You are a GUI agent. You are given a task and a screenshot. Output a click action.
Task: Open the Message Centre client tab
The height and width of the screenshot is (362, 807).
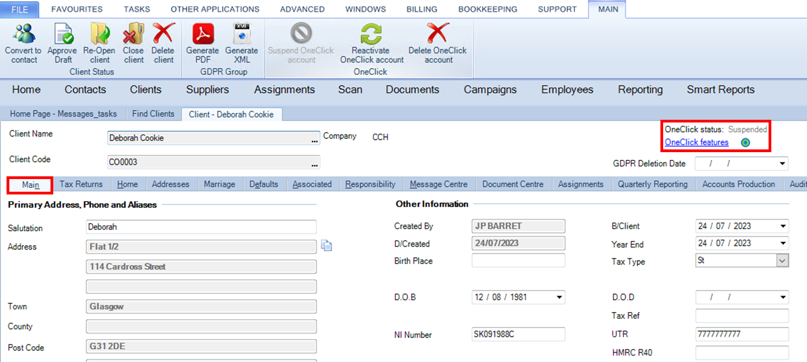[439, 185]
